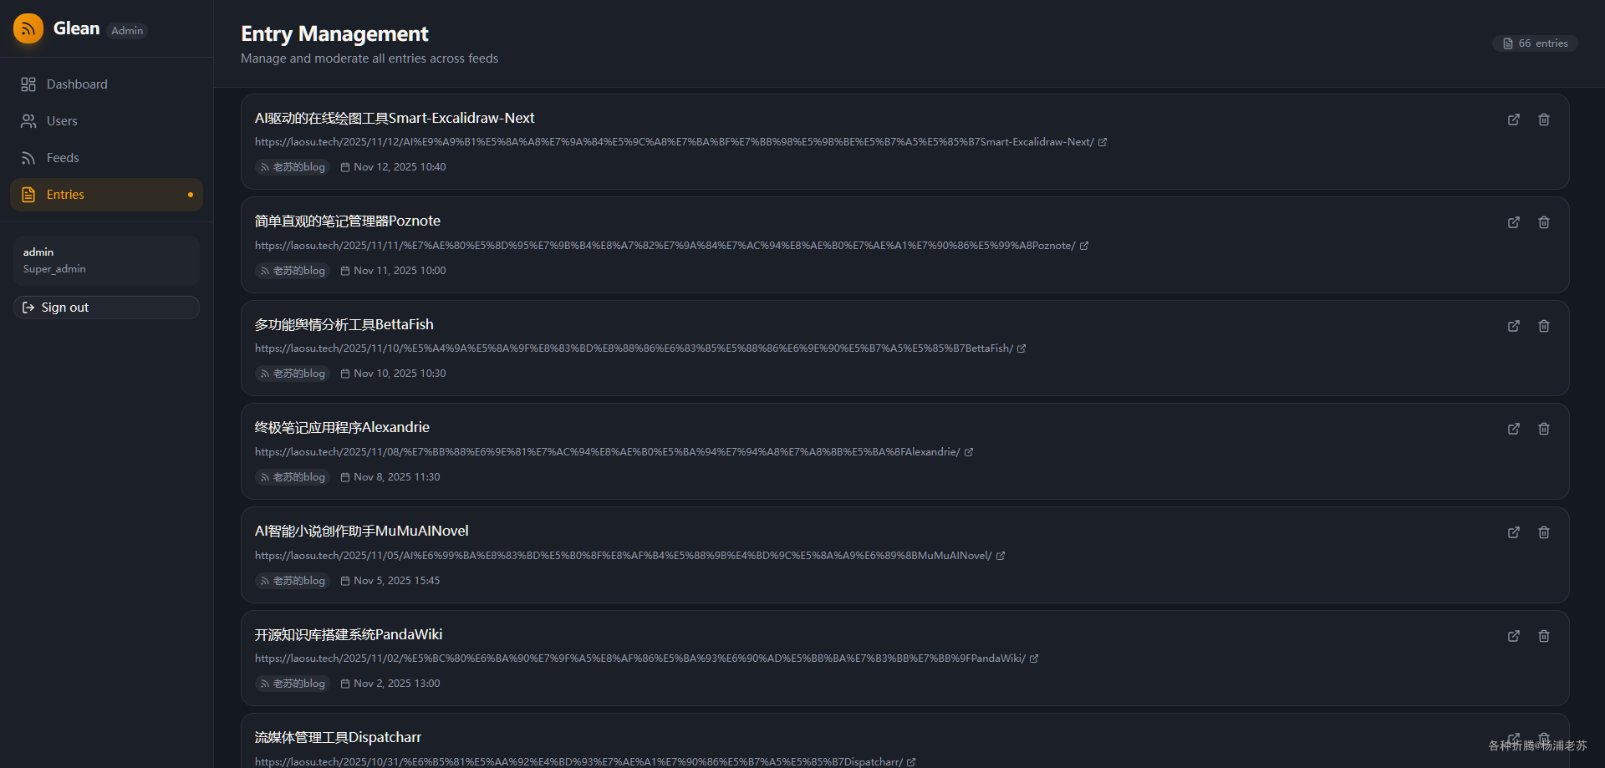Image resolution: width=1605 pixels, height=768 pixels.
Task: Delete the Poznote entry
Action: pyautogui.click(x=1544, y=222)
